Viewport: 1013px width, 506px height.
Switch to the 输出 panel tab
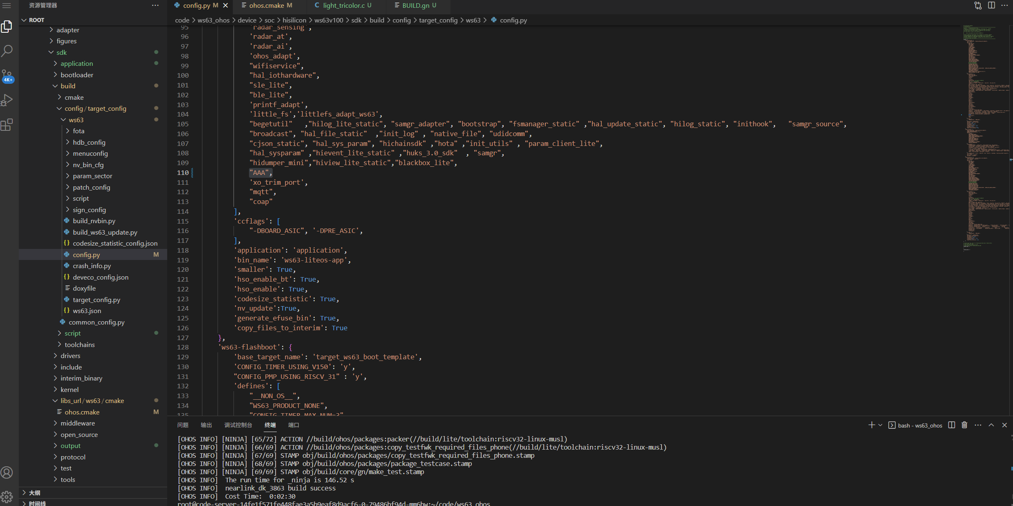click(206, 425)
